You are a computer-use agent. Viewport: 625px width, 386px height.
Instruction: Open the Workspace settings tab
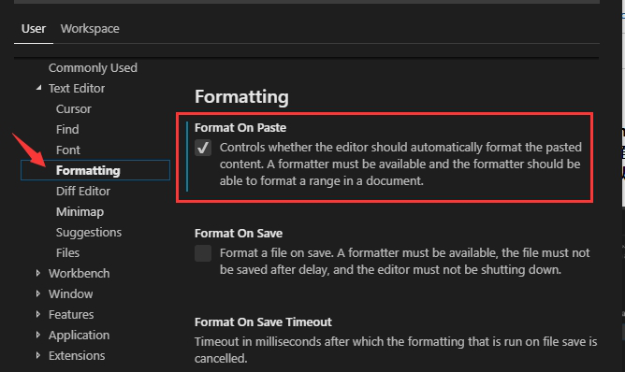pyautogui.click(x=90, y=29)
